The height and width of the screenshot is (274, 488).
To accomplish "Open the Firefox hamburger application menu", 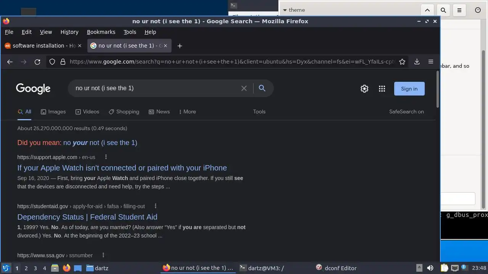I will click(x=431, y=62).
